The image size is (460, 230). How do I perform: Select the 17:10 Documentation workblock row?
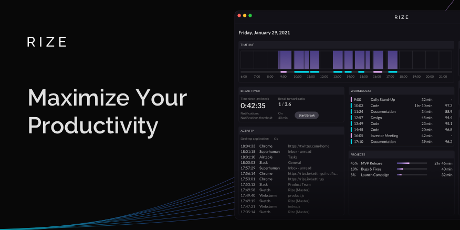[401, 142]
